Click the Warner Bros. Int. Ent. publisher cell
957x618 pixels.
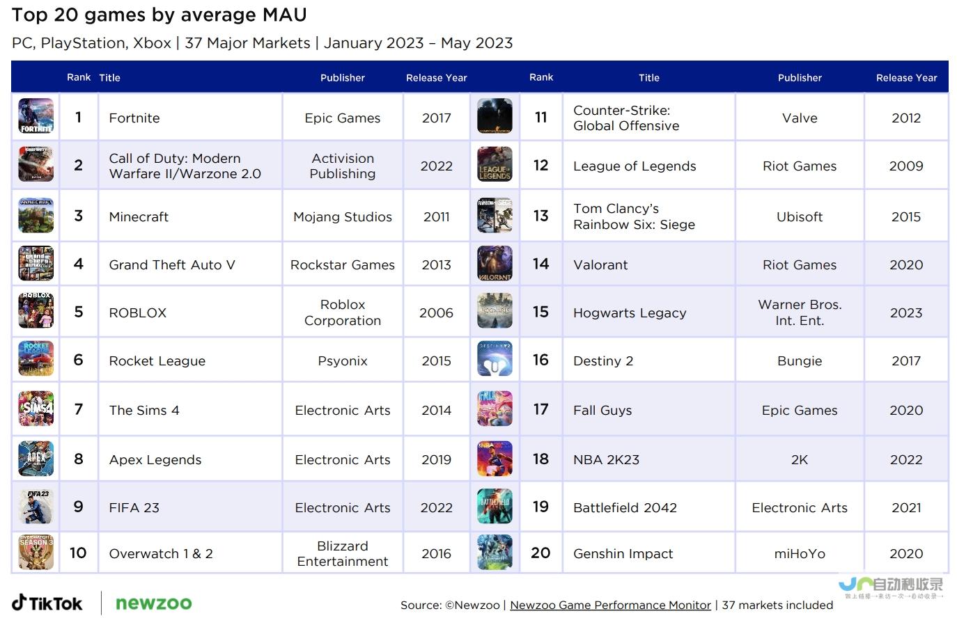click(800, 312)
